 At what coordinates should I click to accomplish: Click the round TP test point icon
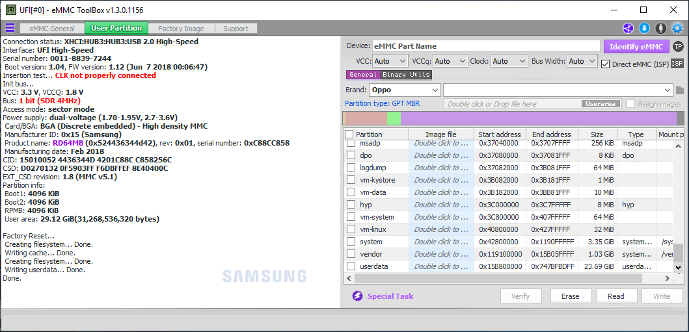[679, 47]
